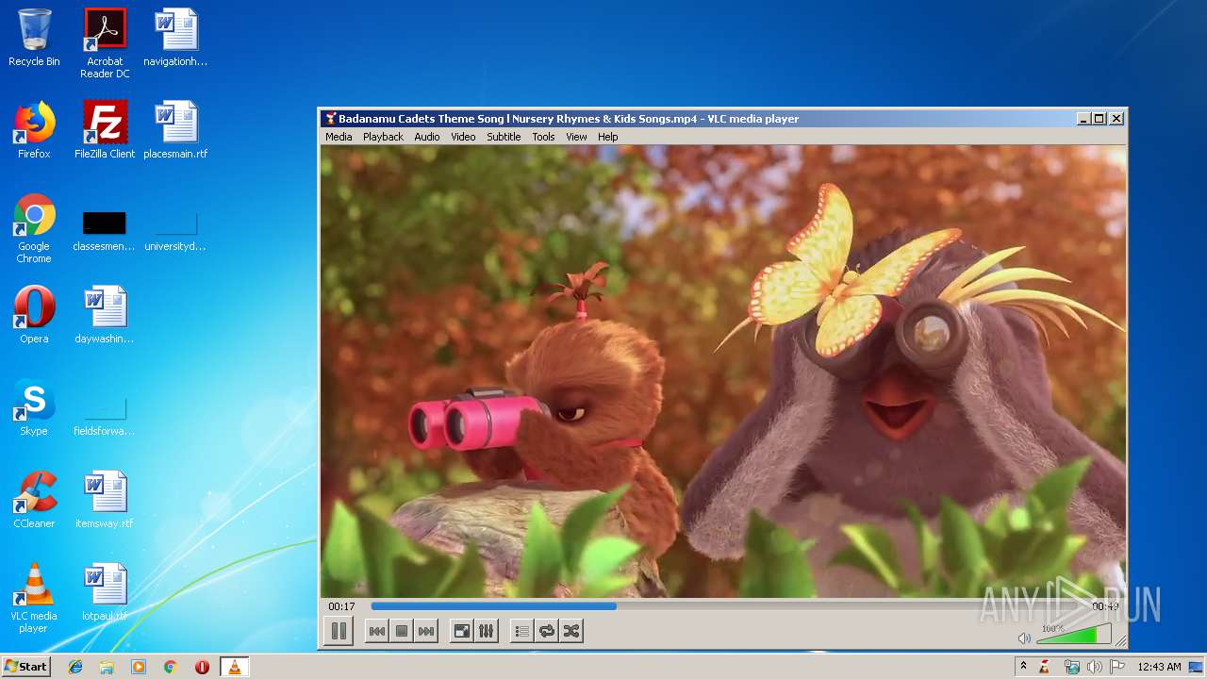The height and width of the screenshot is (679, 1207).
Task: Open the Media menu
Action: coord(339,137)
